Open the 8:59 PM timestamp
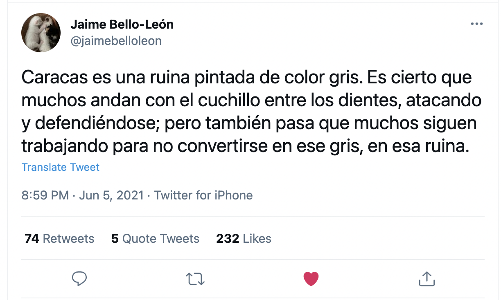Screen dimensions: 501x300 (x=45, y=195)
